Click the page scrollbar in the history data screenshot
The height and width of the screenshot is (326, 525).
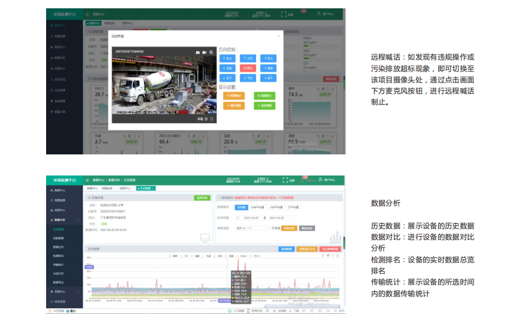click(x=343, y=243)
